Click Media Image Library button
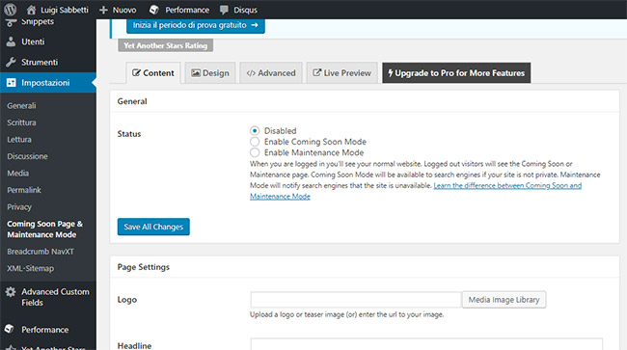Viewport: 627px width, 350px height. (504, 300)
